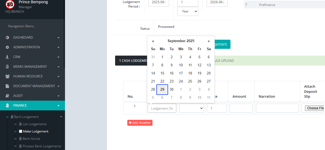This screenshot has width=325, height=150.
Task: Select September 29 in the calendar
Action: click(162, 89)
